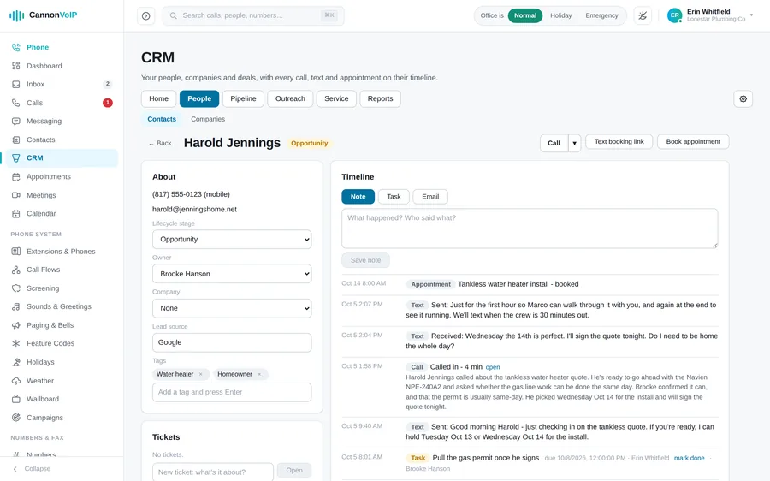Screen dimensions: 770x481
Task: Switch to the Reports tab
Action: (380, 98)
